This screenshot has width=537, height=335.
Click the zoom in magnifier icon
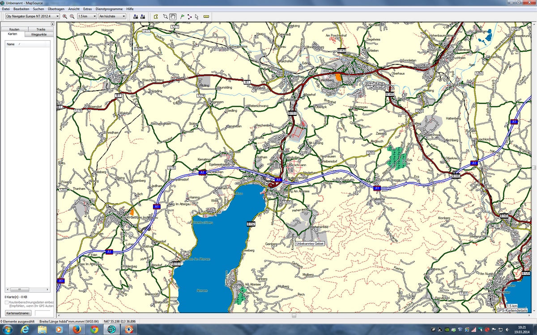pos(65,16)
